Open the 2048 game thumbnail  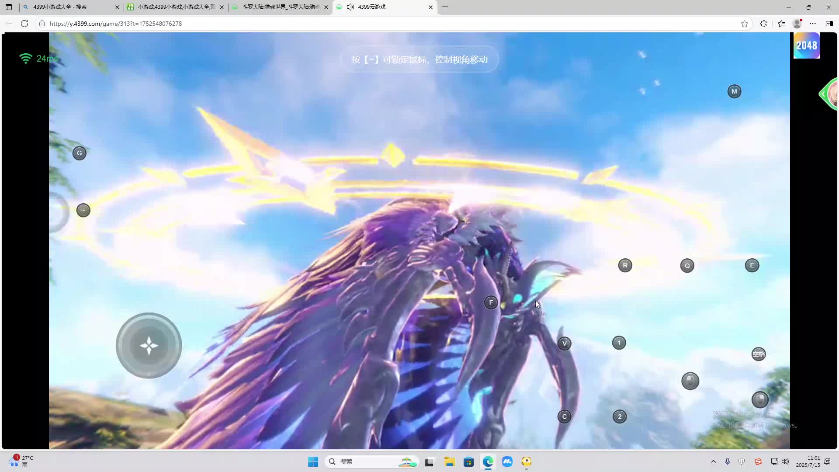click(806, 45)
